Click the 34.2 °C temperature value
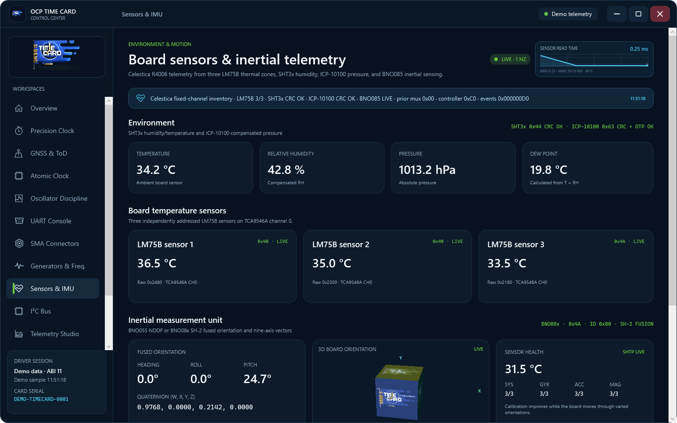Screen dimensions: 677x423 (x=156, y=170)
